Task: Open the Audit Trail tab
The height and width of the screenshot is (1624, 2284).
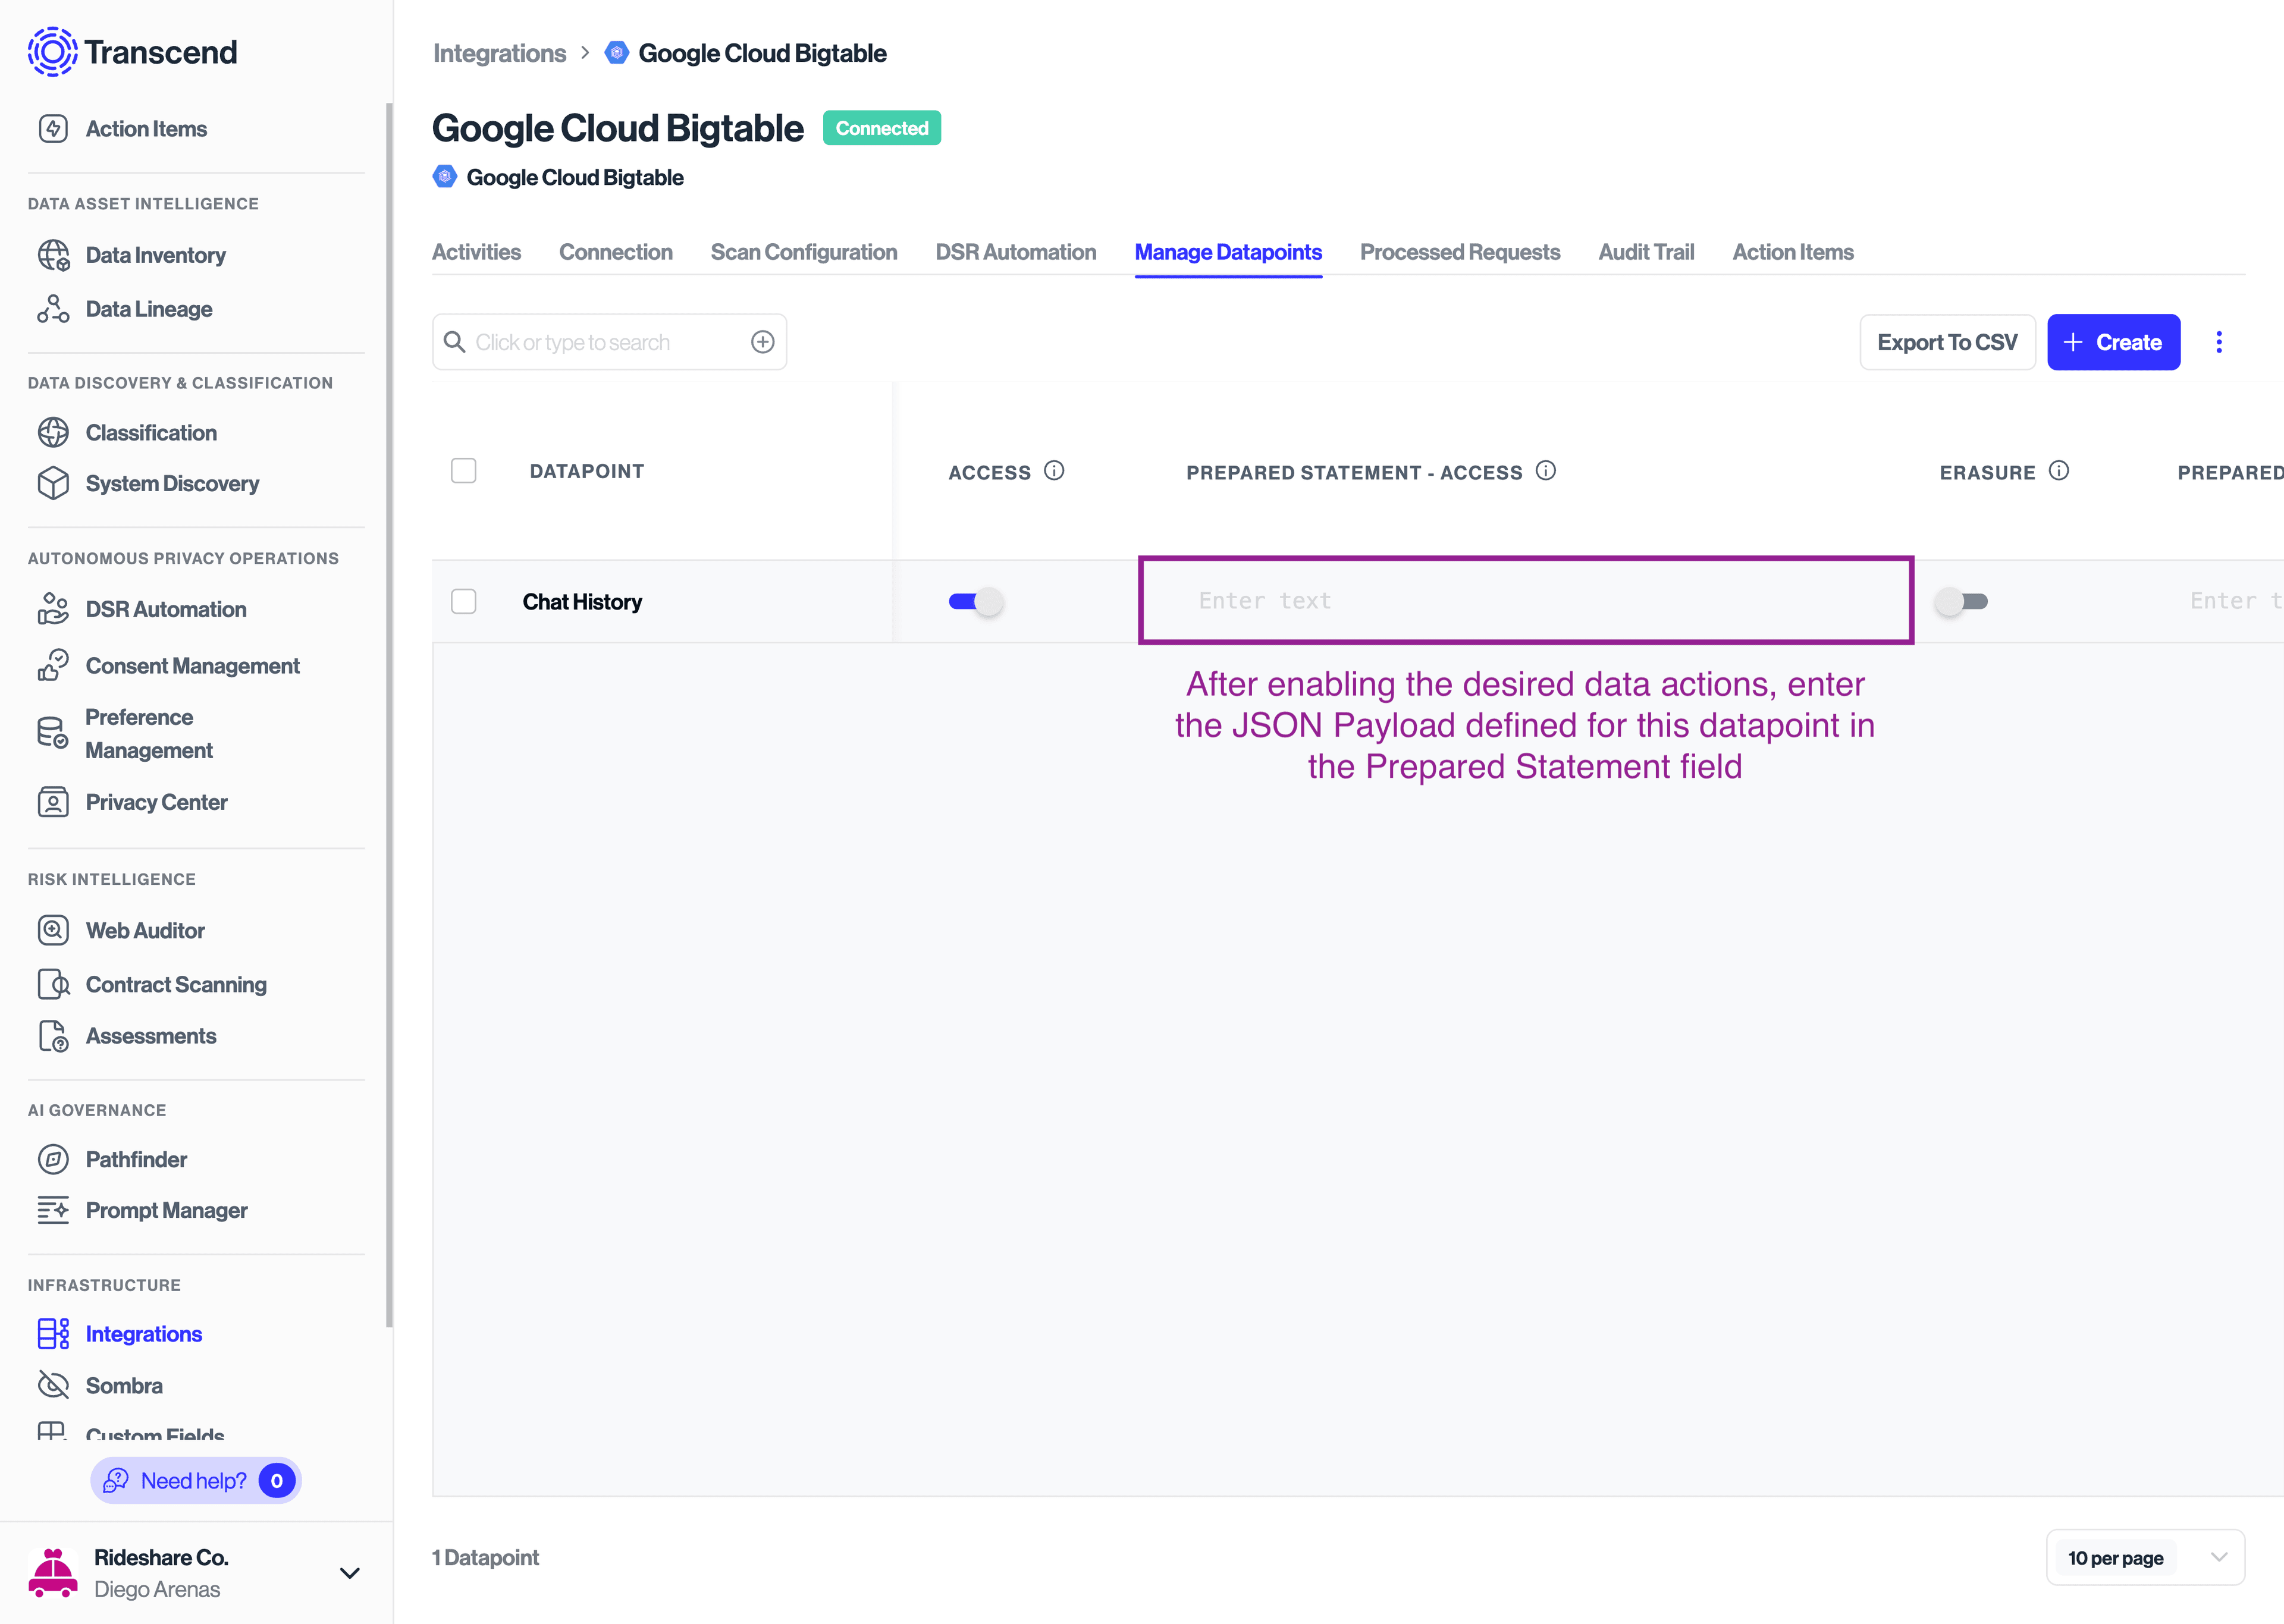Action: [1646, 252]
